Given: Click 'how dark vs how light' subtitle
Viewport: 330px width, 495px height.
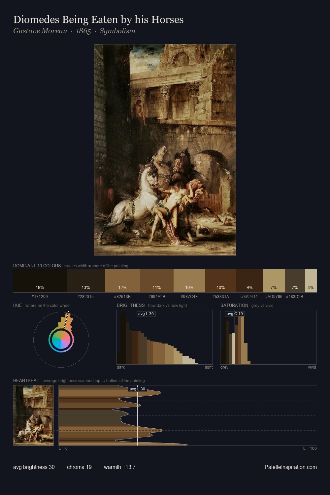Looking at the screenshot, I should click(x=168, y=306).
